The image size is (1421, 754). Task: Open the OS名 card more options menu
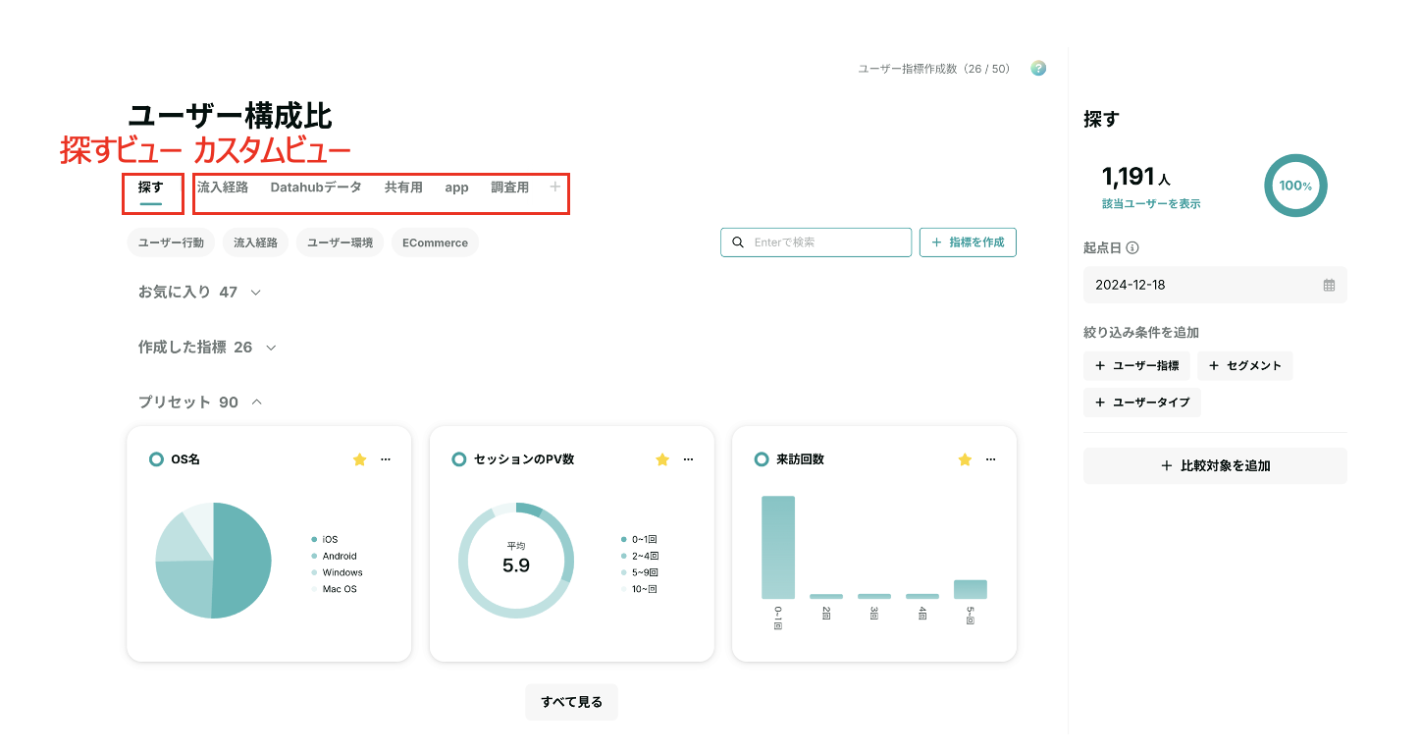point(386,459)
